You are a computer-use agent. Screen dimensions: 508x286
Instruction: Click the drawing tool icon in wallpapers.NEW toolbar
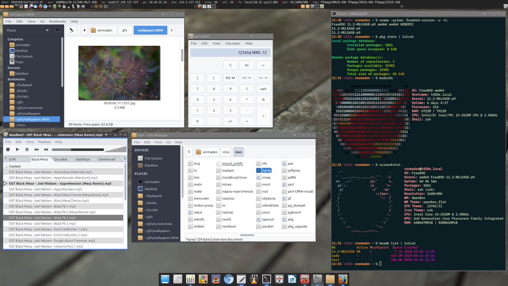point(72,30)
